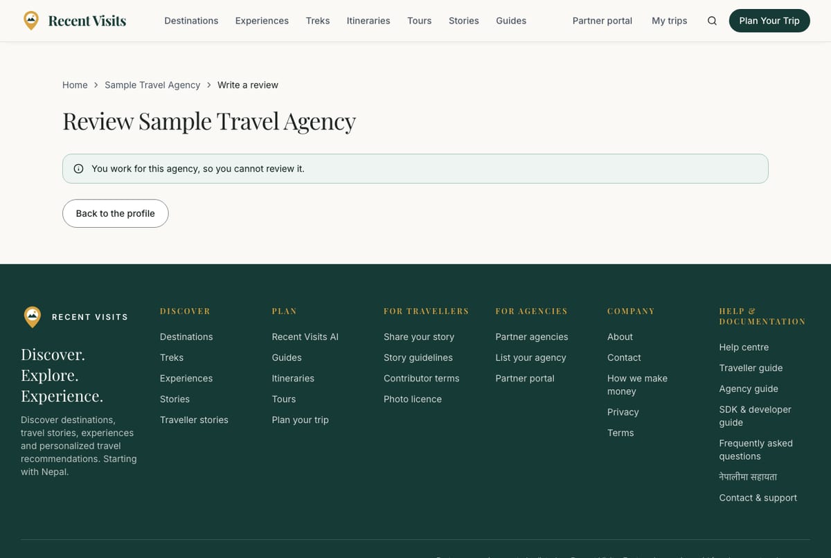Open the Help centre link

coord(744,347)
